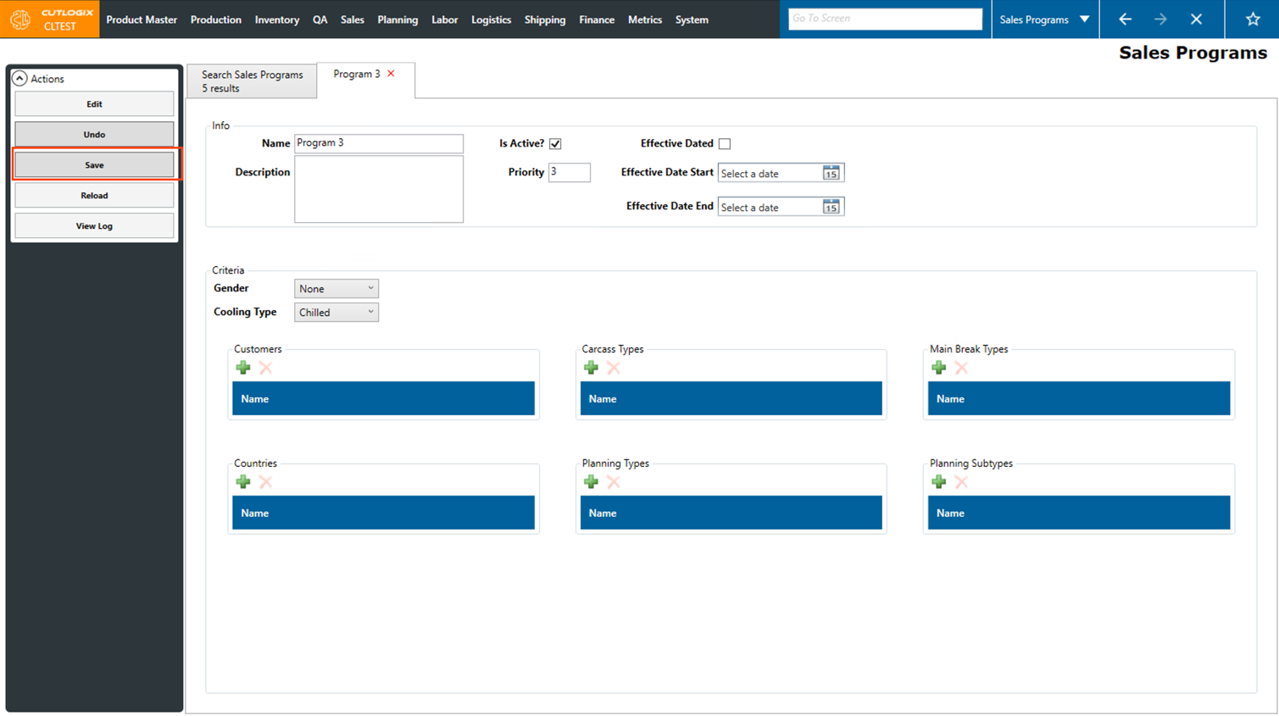The width and height of the screenshot is (1279, 716).
Task: Collapse the Actions panel
Action: 19,79
